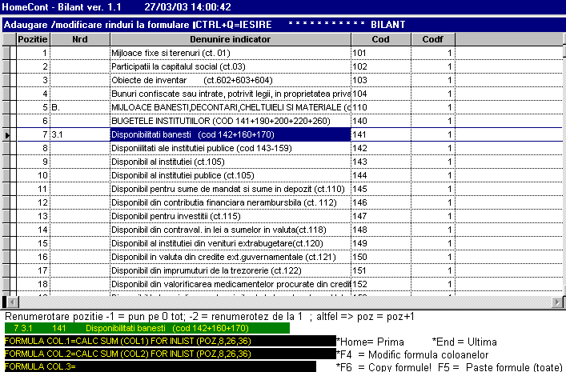Click Cod cell with value 152
This screenshot has height=372, width=566.
(x=381, y=284)
